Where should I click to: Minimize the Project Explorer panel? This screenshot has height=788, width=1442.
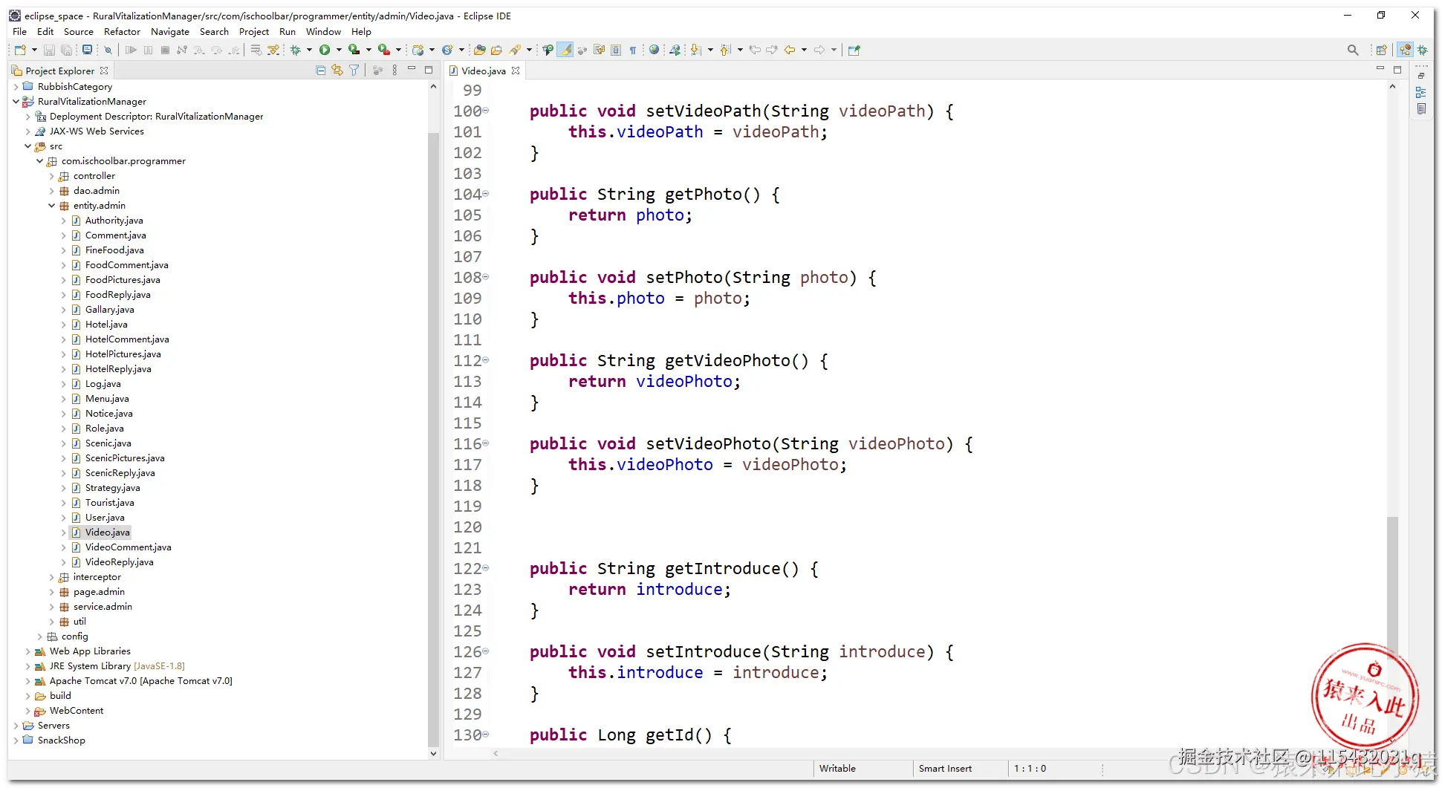[x=412, y=69]
